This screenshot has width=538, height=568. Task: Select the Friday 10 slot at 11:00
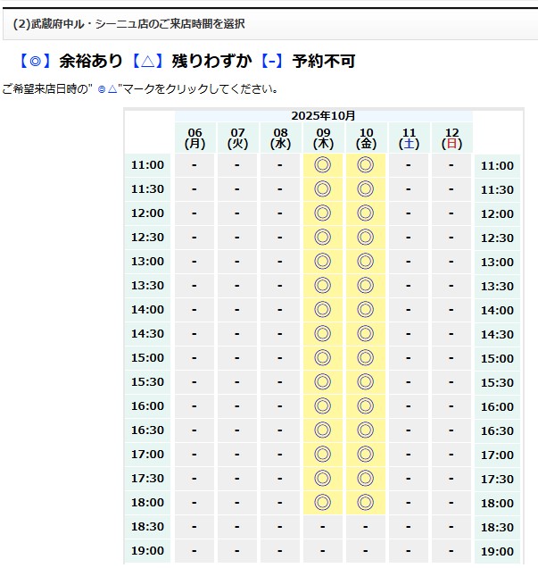coord(365,165)
